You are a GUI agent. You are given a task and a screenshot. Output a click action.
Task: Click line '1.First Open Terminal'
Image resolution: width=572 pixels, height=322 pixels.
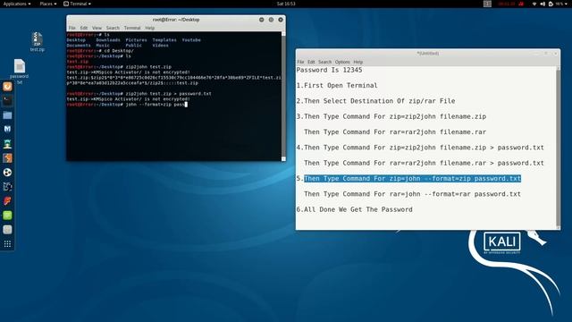337,86
